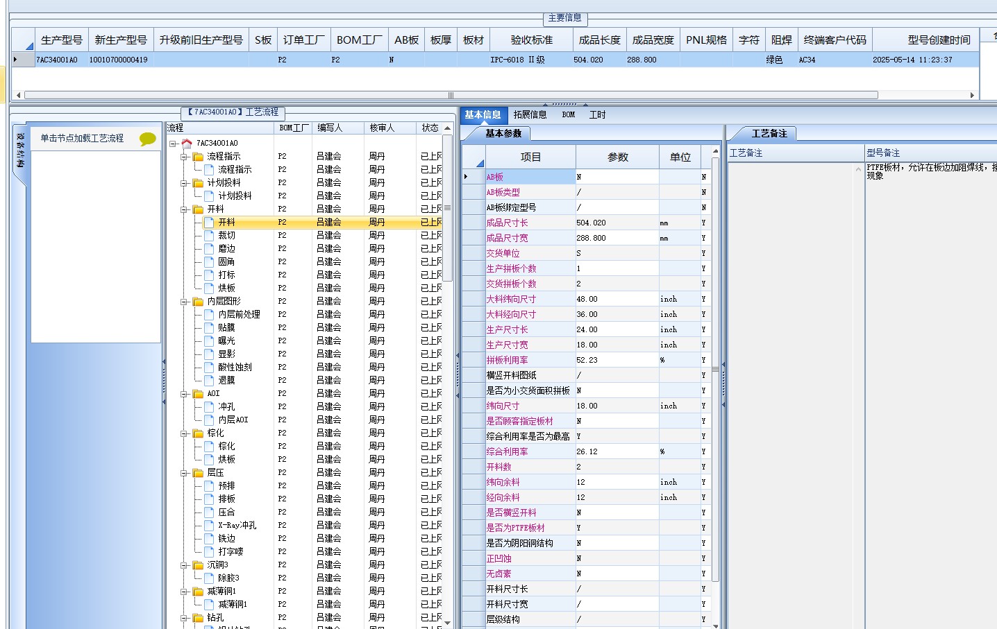The image size is (997, 629).
Task: Click document icon of 酸性蚀刻 step
Action: (209, 368)
